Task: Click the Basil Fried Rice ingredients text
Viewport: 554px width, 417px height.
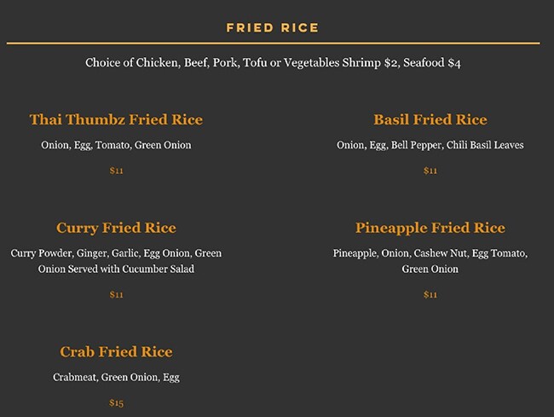Action: click(x=430, y=145)
